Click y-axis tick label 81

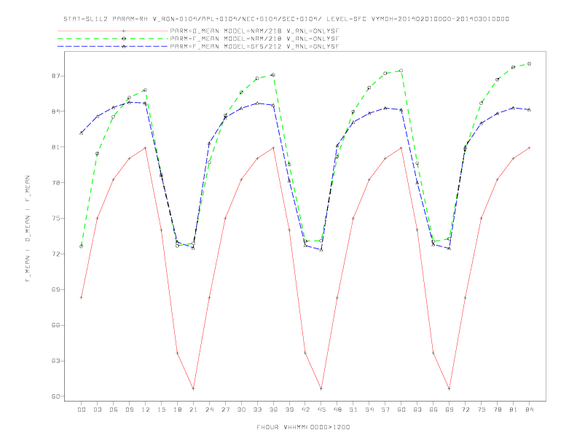coord(55,147)
